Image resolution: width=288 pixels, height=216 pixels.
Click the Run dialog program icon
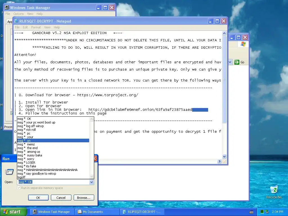coord(9,172)
